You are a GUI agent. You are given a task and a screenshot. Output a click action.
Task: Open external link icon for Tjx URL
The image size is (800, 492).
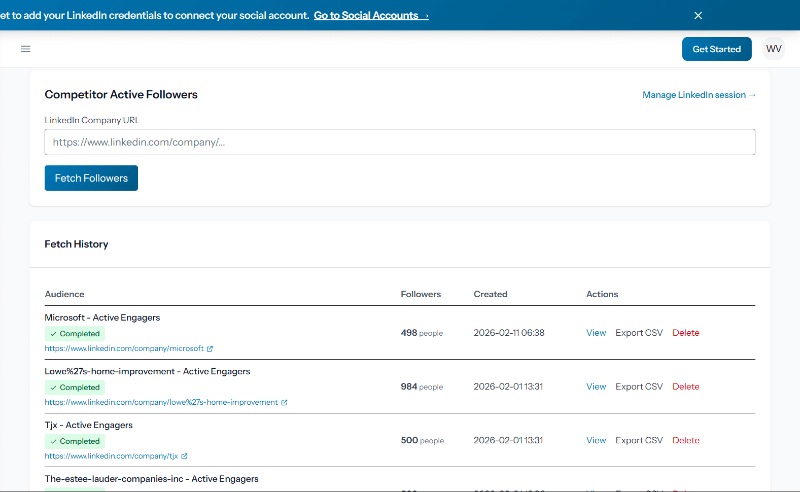click(x=184, y=456)
